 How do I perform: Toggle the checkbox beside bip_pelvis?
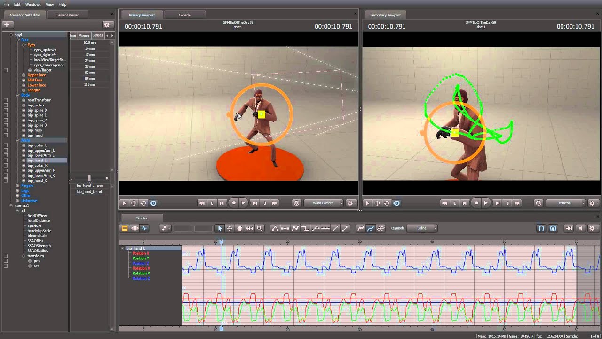coord(6,105)
